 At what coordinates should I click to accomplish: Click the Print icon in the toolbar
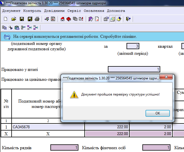pos(37,19)
